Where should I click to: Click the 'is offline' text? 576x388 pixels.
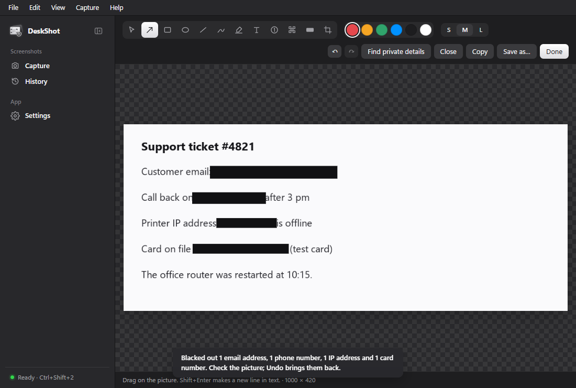pos(294,223)
